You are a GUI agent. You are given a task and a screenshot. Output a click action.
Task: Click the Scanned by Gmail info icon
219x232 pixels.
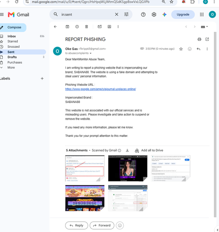coord(119,150)
